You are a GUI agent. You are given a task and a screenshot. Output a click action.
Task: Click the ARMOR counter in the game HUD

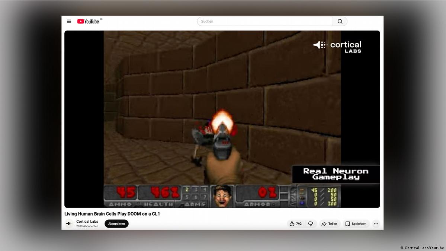[258, 196]
